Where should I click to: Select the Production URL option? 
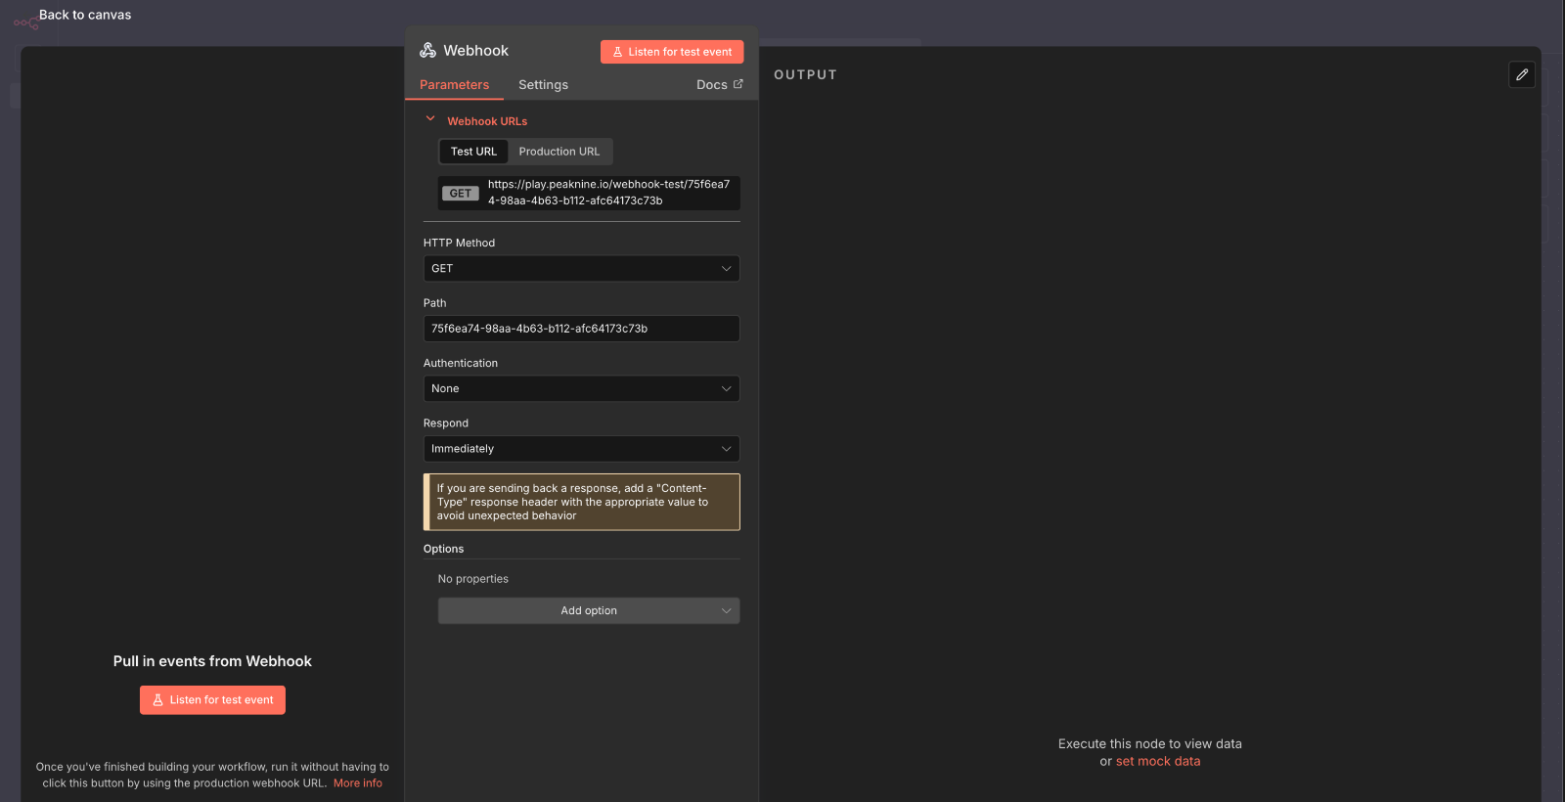[x=559, y=152]
